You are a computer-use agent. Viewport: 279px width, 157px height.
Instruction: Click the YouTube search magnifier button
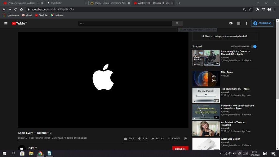177,23
